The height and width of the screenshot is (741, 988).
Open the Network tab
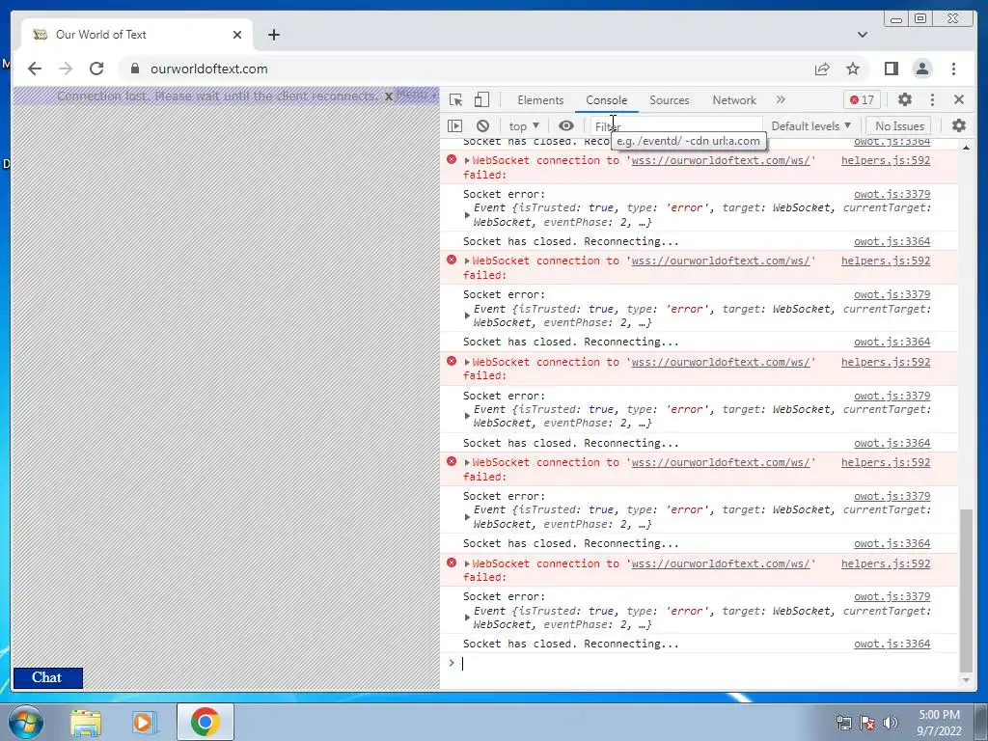pyautogui.click(x=734, y=100)
